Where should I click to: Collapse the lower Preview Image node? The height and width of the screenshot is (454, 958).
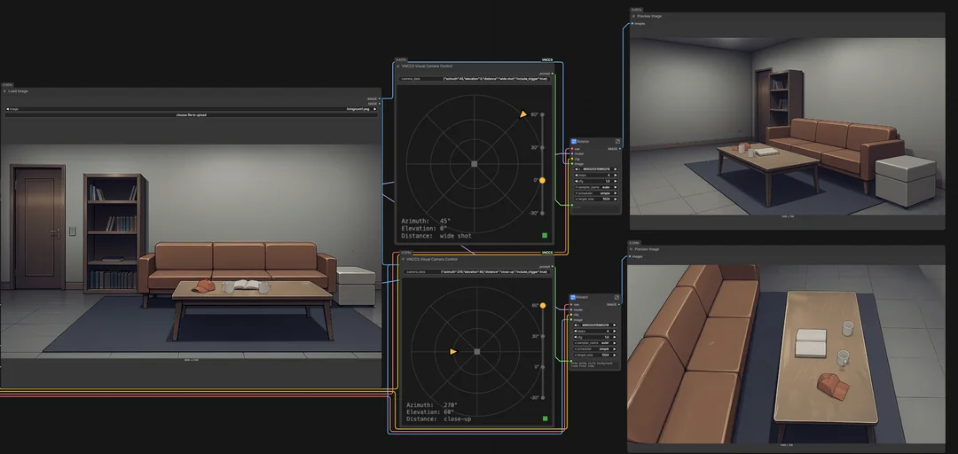tap(632, 249)
